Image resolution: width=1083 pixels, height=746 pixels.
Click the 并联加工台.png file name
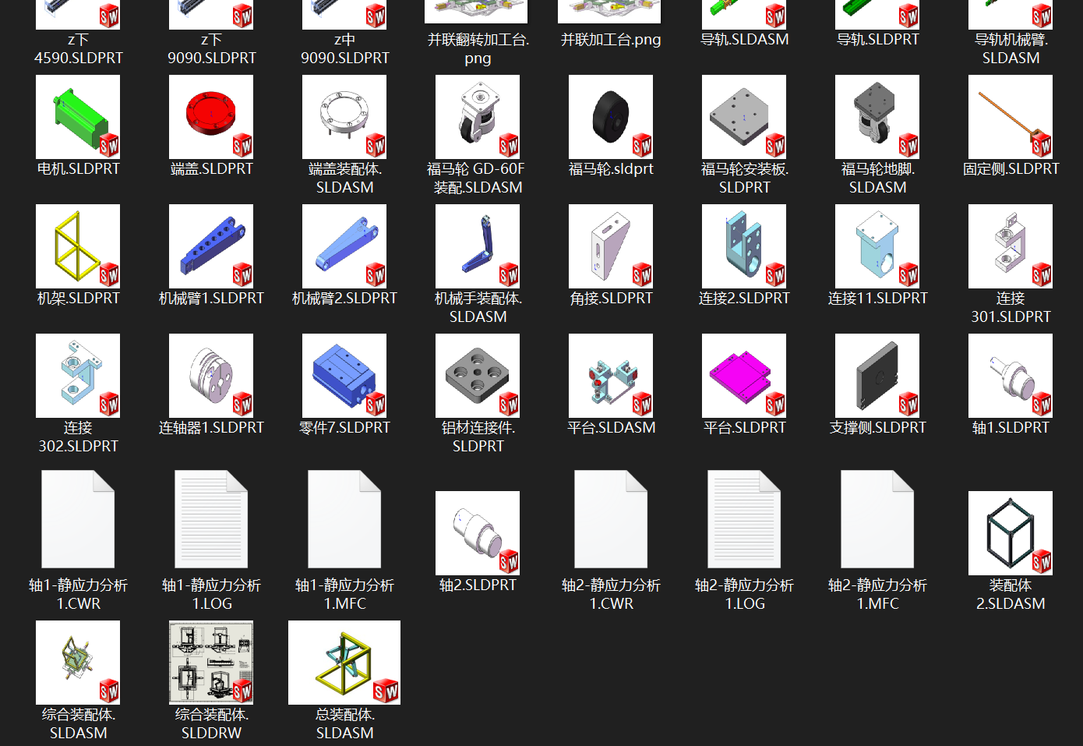611,40
